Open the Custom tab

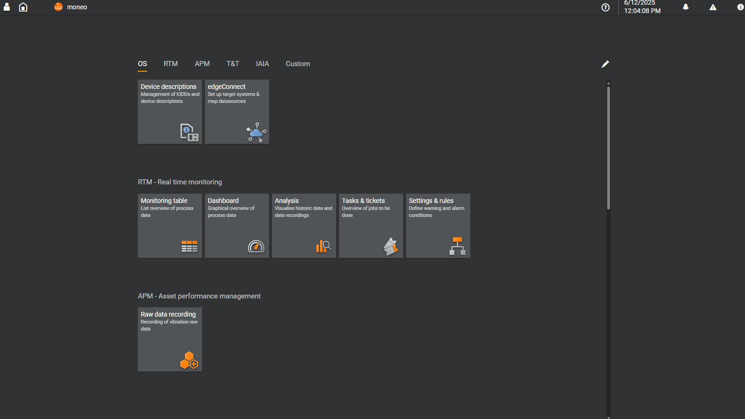298,64
